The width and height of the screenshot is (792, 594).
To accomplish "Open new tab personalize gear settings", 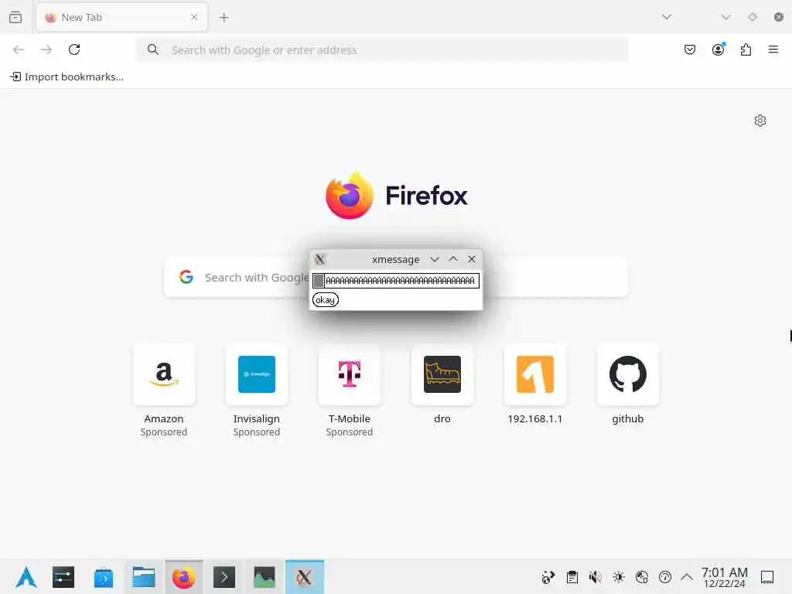I will point(760,121).
